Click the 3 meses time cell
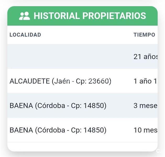Image resolution: width=165 pixels, height=157 pixels. tap(146, 105)
